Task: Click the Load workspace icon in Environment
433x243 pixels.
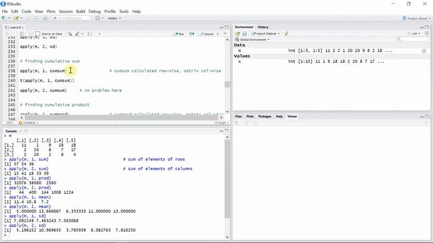Action: pyautogui.click(x=237, y=34)
